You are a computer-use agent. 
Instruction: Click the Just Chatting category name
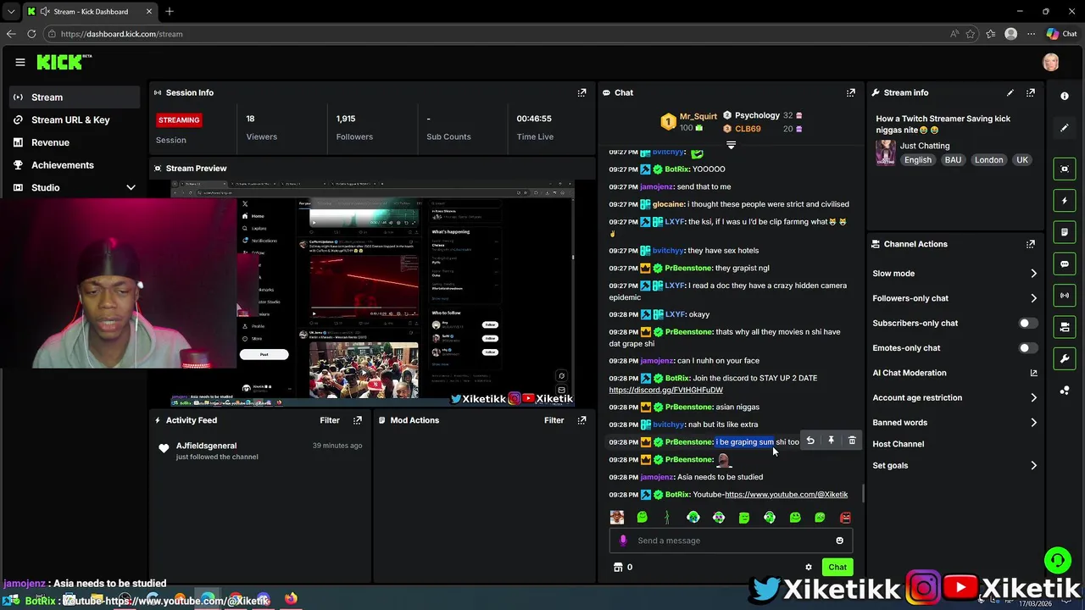point(925,146)
